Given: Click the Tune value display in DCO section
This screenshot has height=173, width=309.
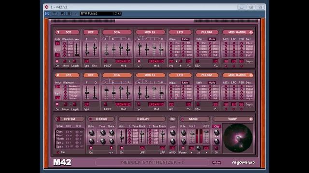Looking at the screenshot, I should (57, 55).
